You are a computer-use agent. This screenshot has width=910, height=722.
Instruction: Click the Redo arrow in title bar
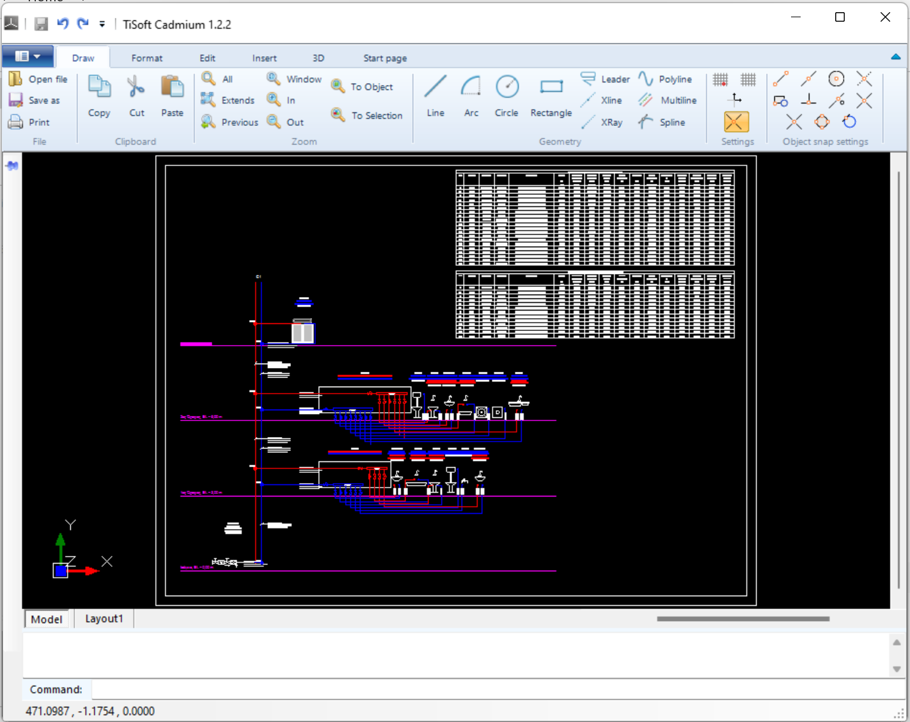[x=83, y=24]
